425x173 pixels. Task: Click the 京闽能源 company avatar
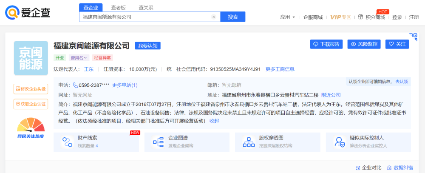pos(31,58)
